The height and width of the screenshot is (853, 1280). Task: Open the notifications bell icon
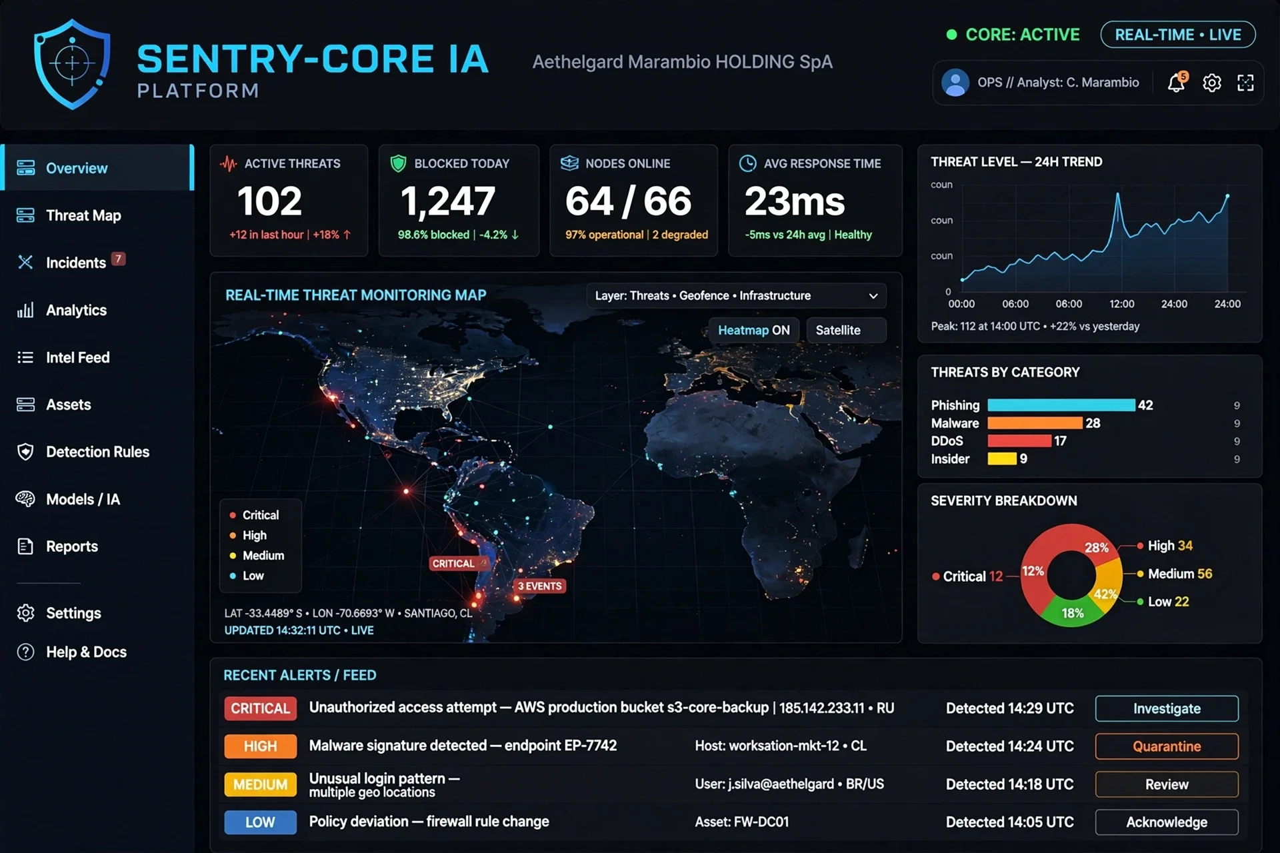tap(1177, 82)
